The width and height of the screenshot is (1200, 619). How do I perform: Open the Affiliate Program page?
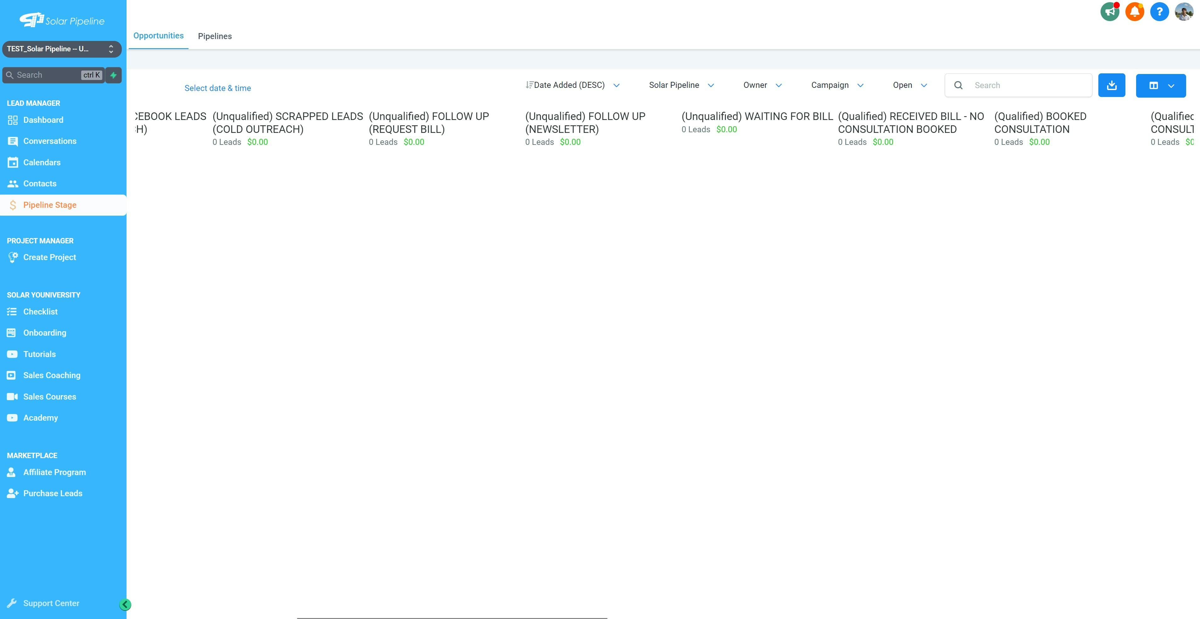pos(54,472)
